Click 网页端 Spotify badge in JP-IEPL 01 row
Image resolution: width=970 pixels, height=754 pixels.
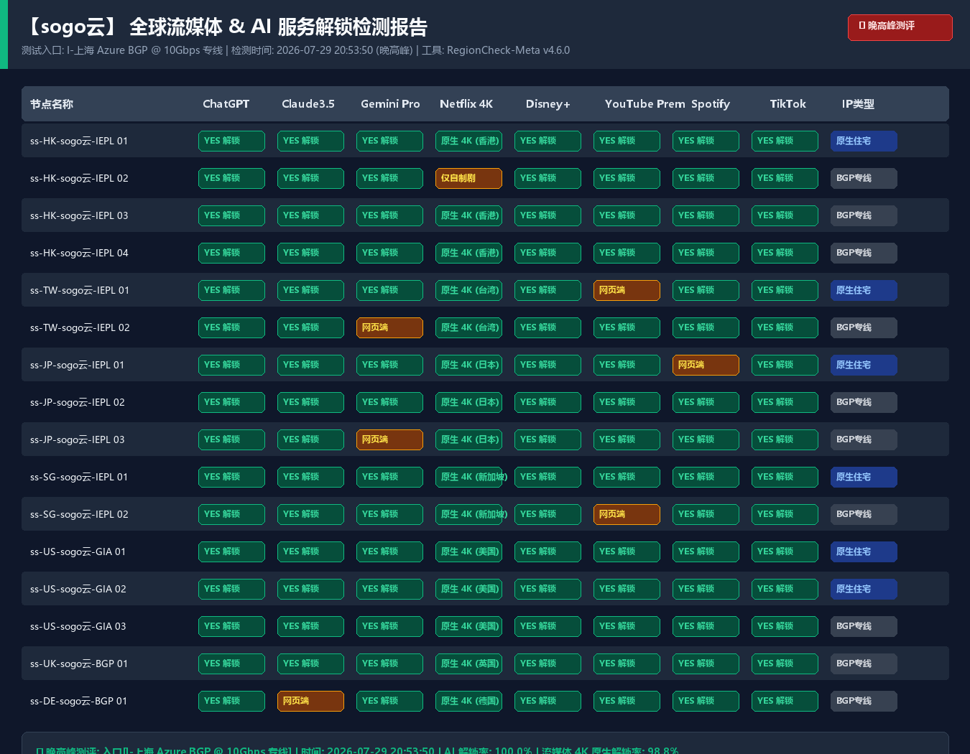coord(706,365)
